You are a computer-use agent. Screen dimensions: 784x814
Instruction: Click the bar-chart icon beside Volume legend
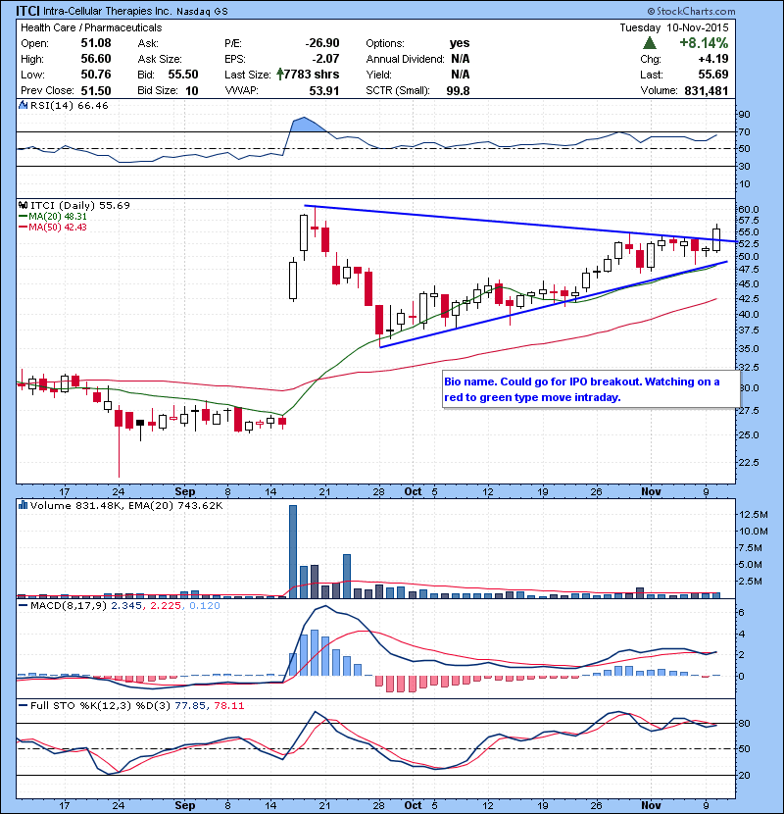23,505
